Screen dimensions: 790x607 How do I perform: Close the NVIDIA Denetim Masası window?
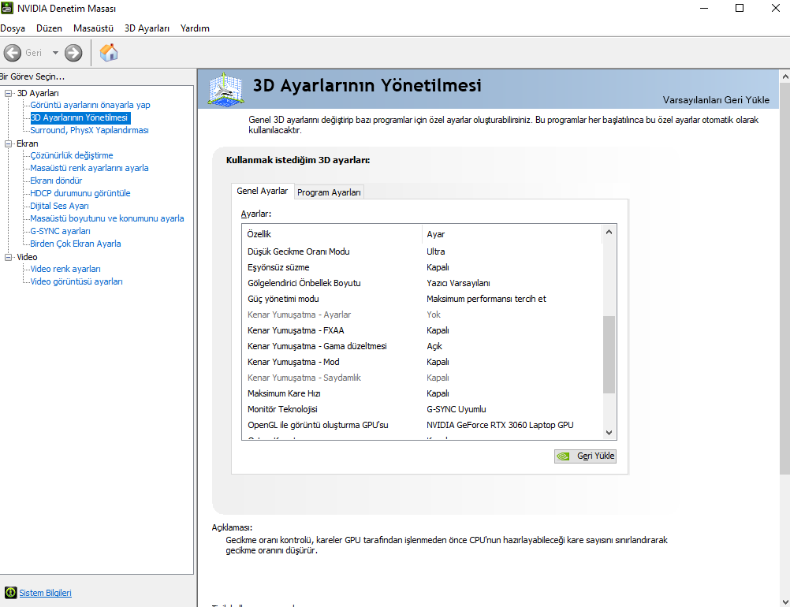click(776, 8)
